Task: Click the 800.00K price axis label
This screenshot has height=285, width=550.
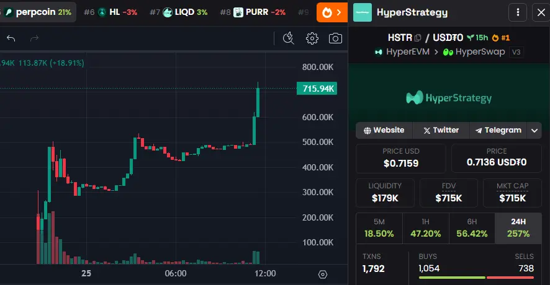Action: [318, 68]
